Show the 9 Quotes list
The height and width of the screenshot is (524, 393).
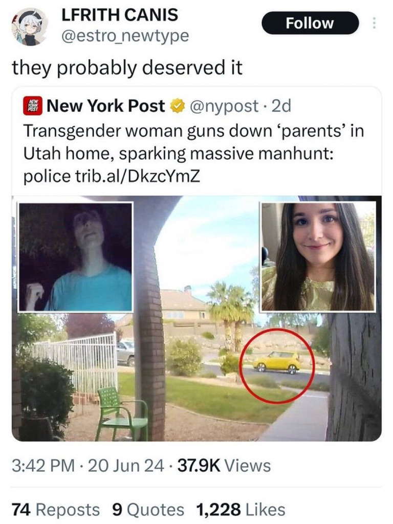point(149,510)
